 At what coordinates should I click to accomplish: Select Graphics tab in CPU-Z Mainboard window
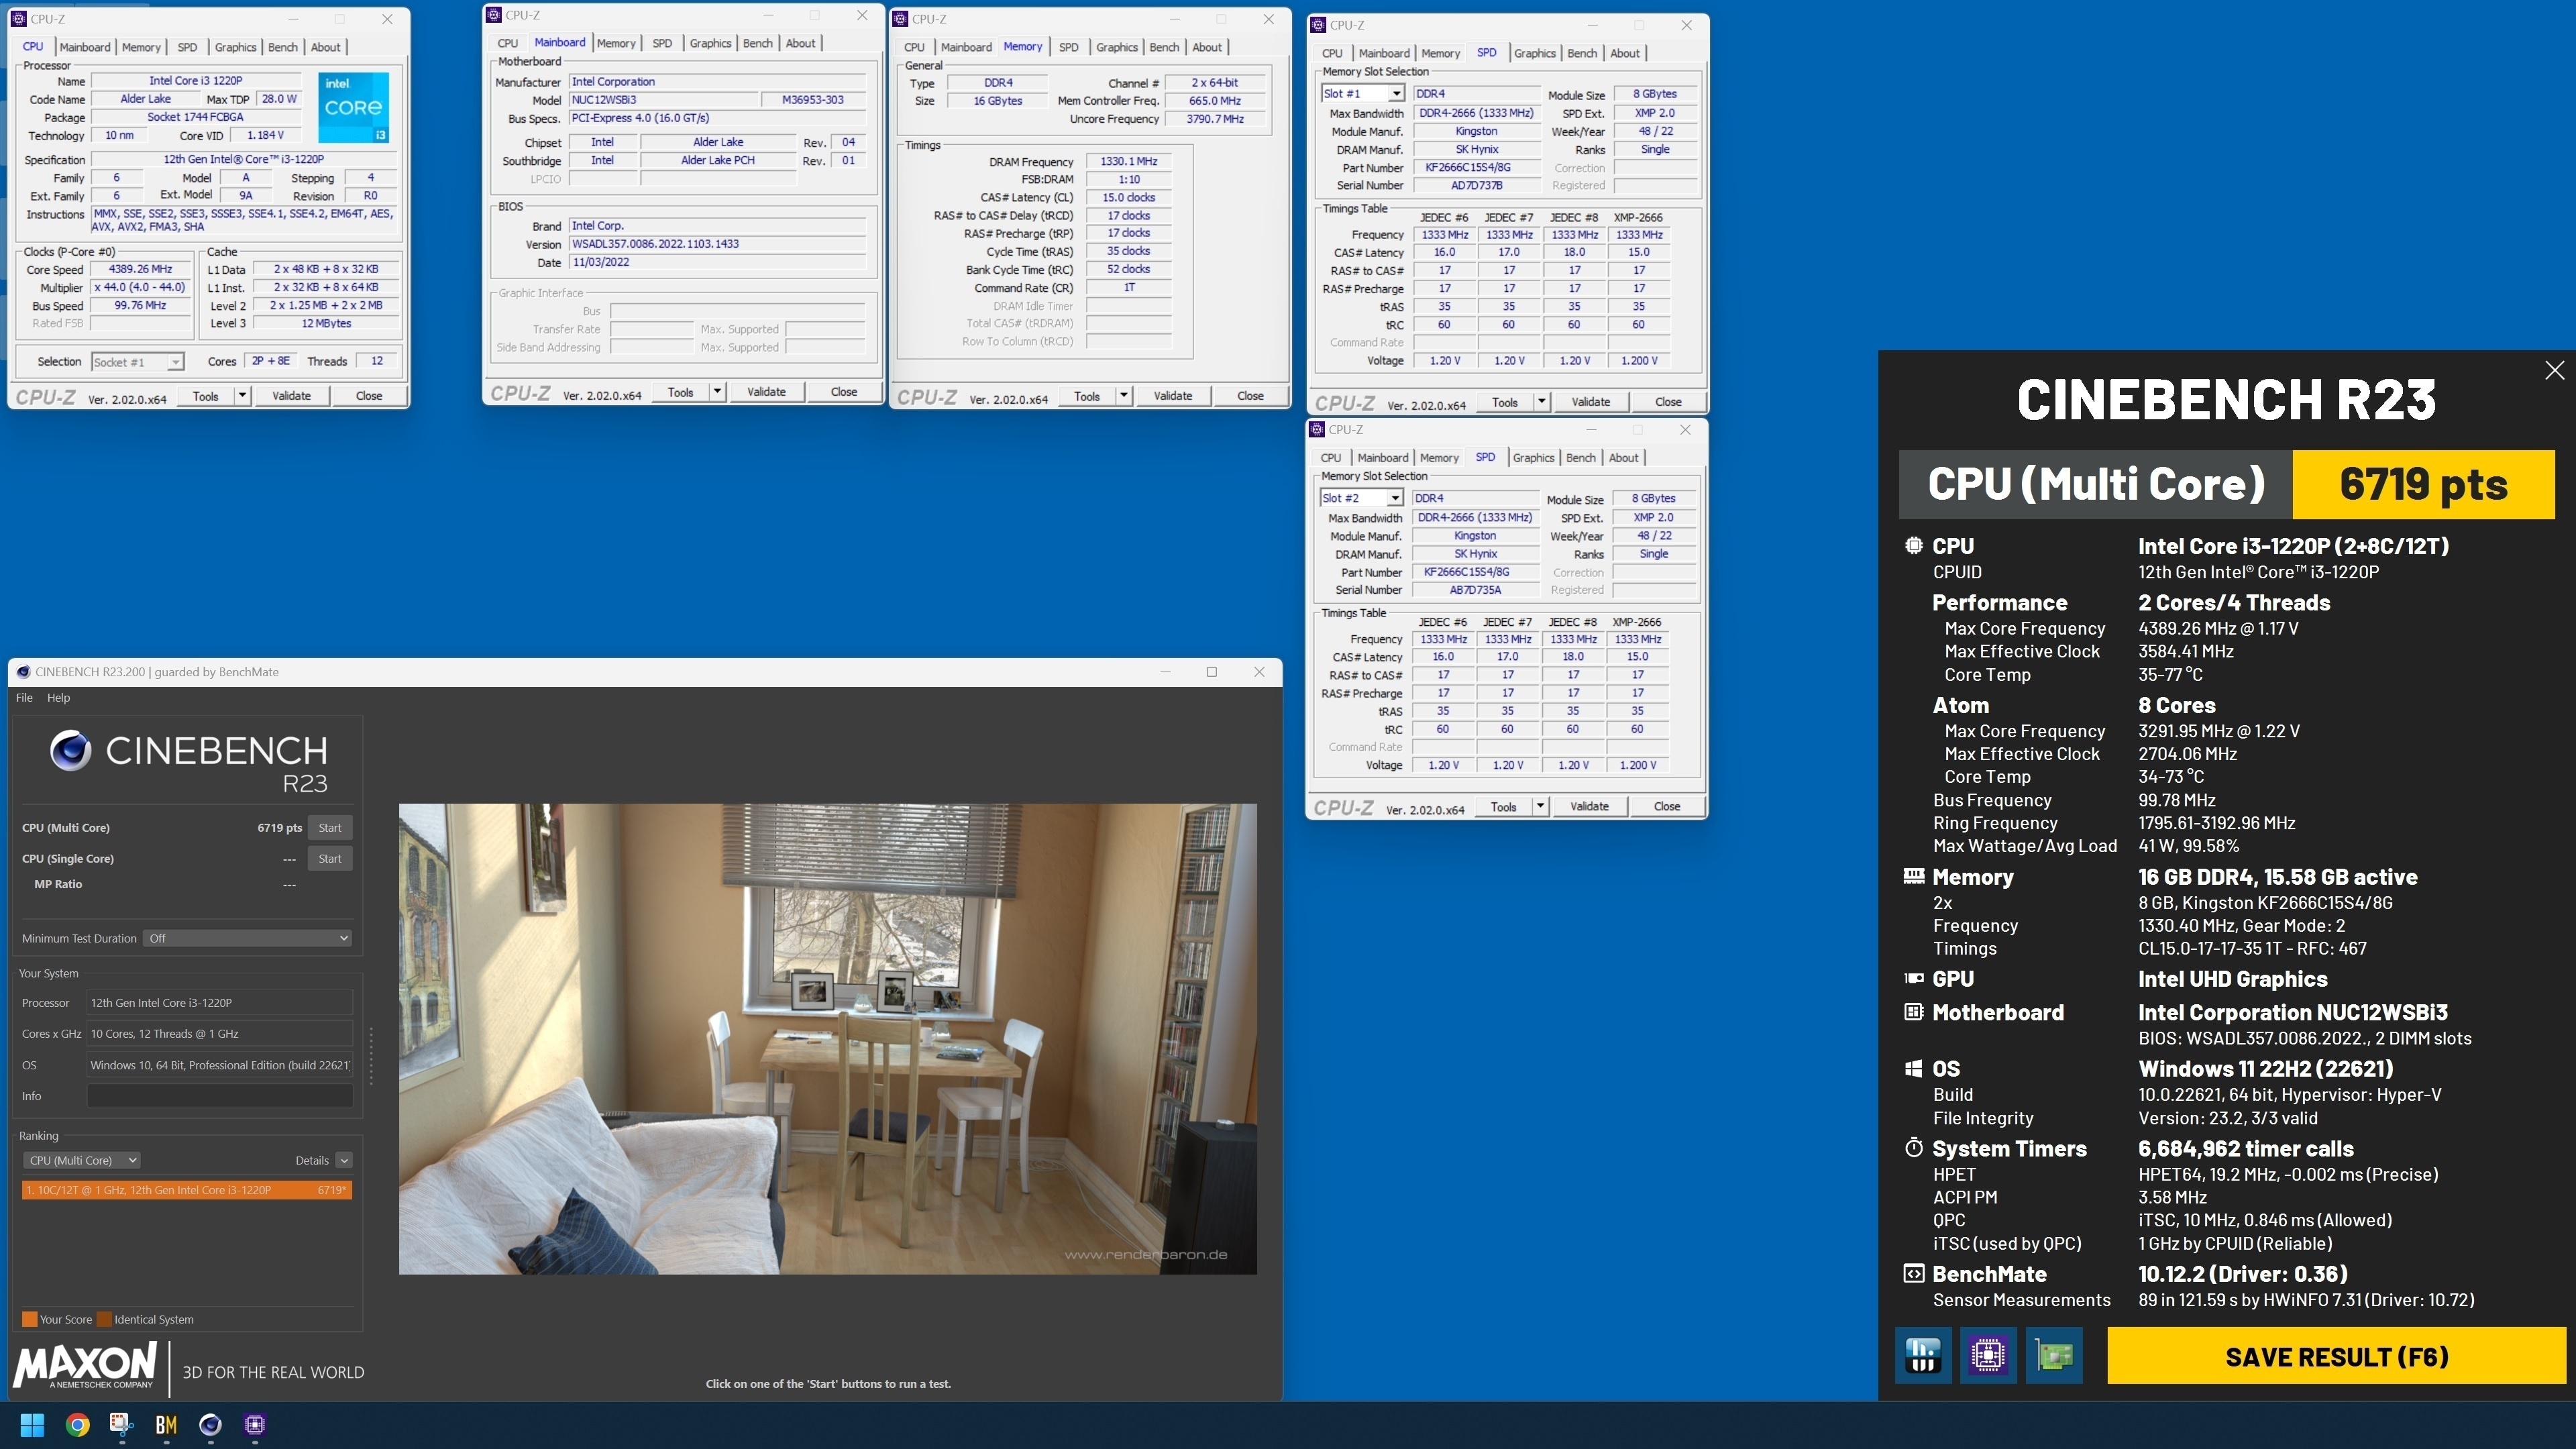point(710,43)
